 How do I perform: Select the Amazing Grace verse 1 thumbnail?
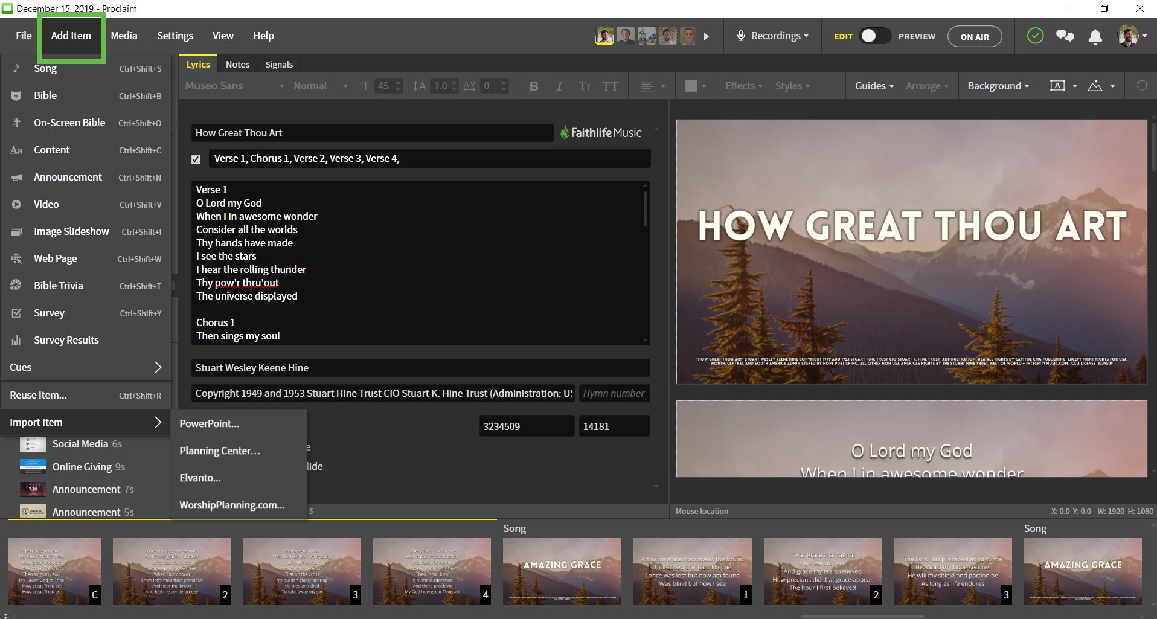[693, 571]
